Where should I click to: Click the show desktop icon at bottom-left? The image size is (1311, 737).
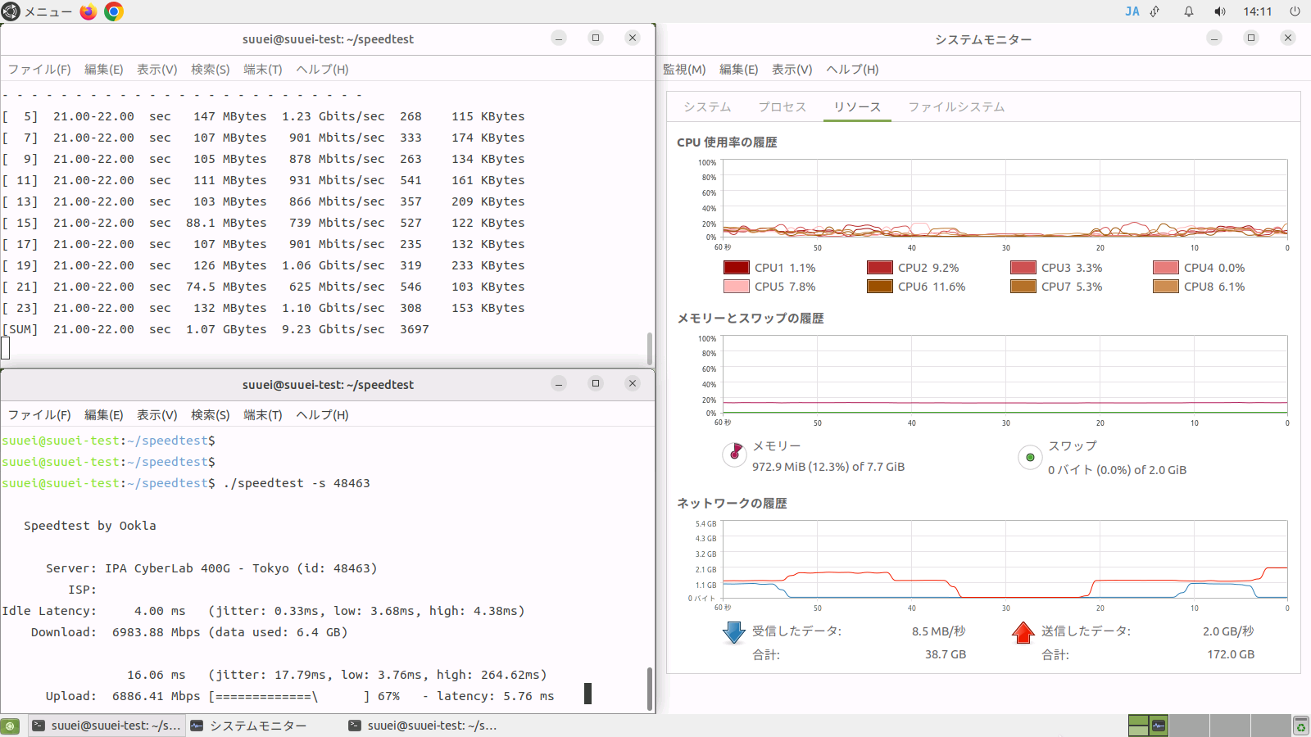coord(10,726)
